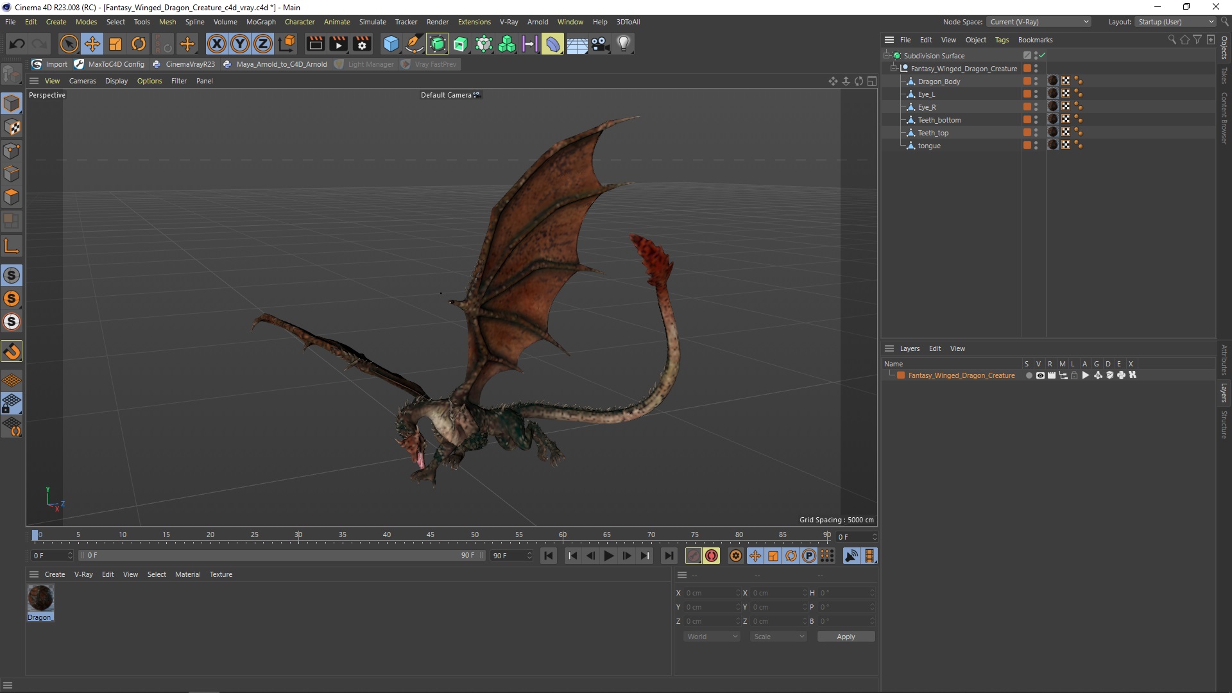Toggle X axis lock
The width and height of the screenshot is (1232, 693).
[x=217, y=44]
